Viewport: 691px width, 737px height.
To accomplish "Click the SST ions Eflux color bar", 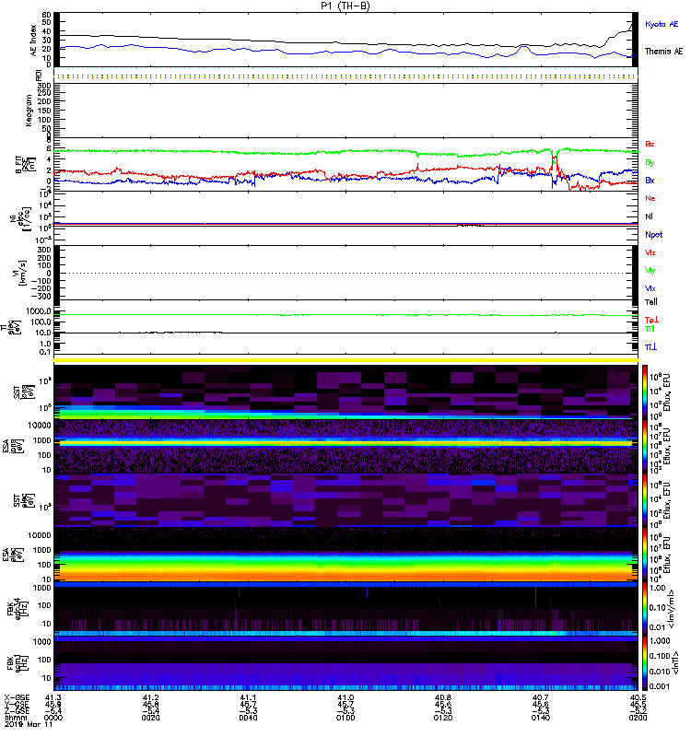I will (645, 392).
